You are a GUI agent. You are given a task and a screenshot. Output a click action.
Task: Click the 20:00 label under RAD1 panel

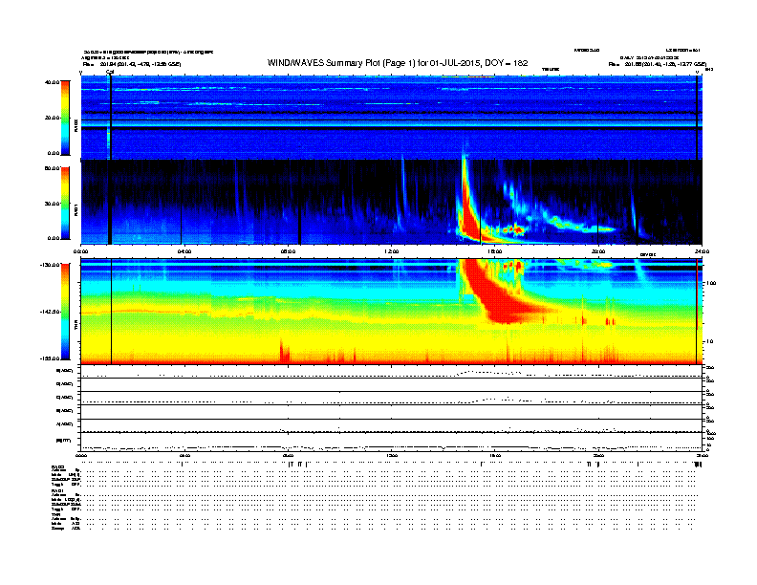[x=598, y=251]
